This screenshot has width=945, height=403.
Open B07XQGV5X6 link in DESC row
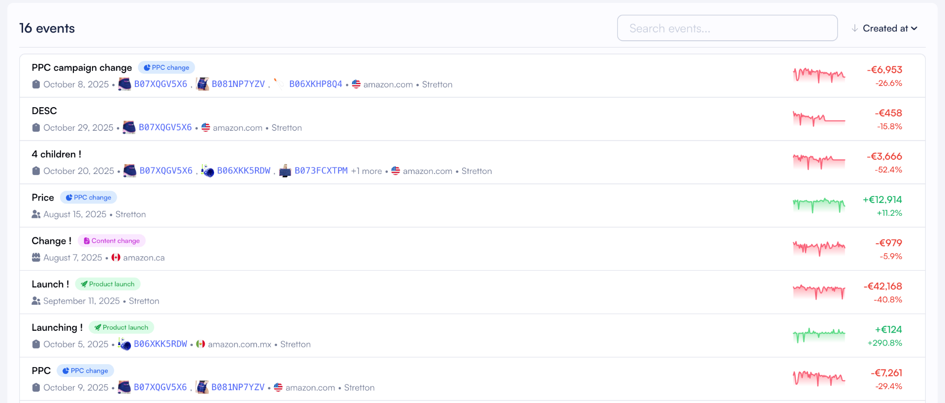[165, 127]
